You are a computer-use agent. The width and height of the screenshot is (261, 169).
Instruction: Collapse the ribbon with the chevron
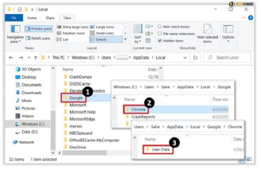243,18
